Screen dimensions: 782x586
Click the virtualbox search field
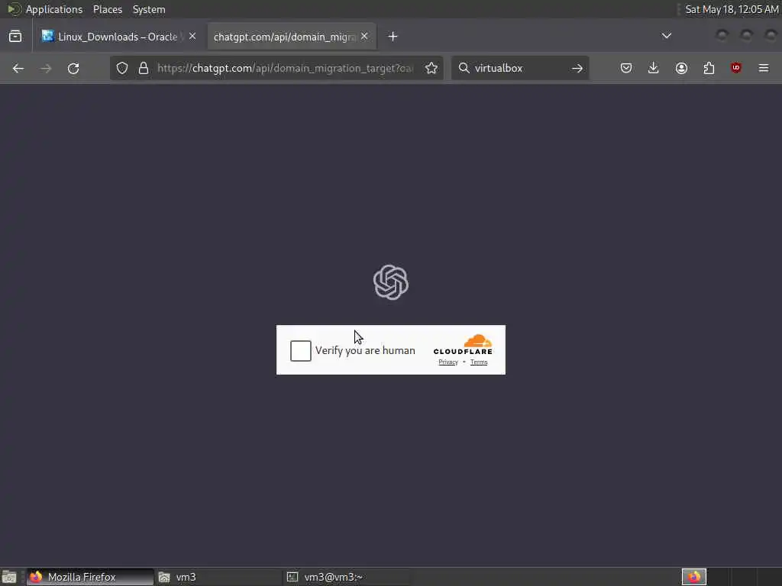(519, 68)
